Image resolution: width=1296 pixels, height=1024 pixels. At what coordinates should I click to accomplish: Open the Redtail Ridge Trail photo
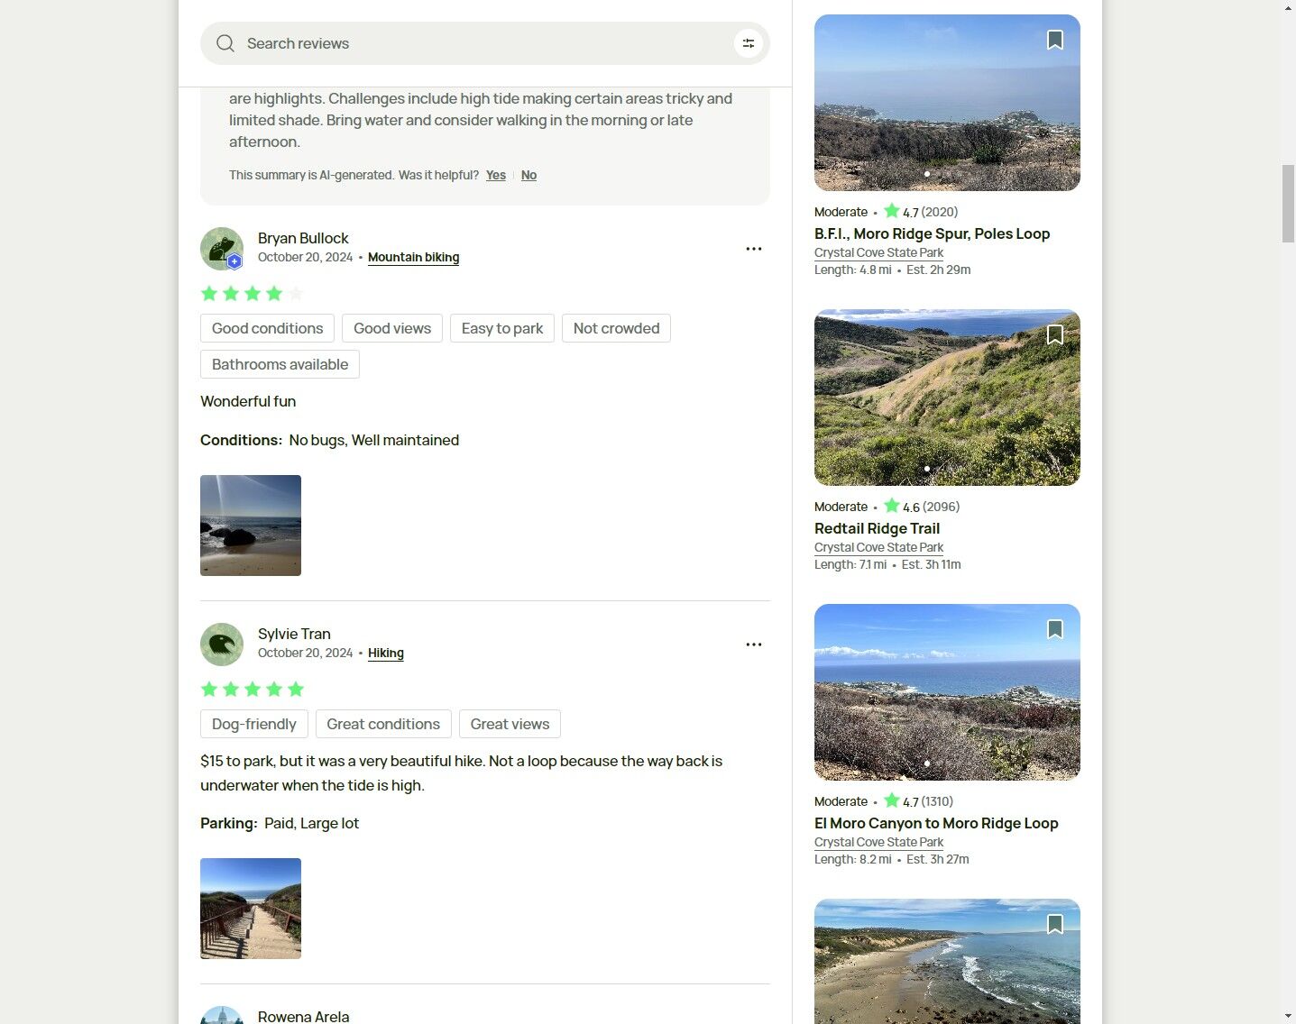coord(947,398)
